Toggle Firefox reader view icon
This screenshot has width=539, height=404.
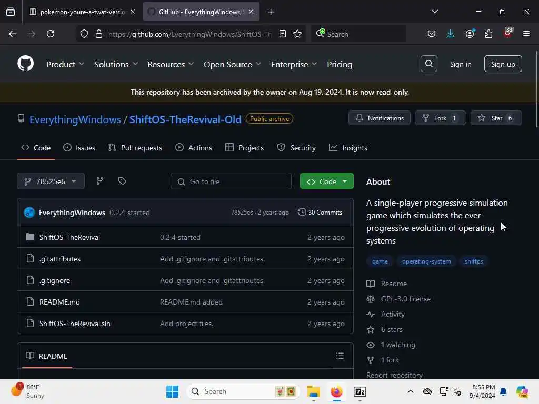283,34
